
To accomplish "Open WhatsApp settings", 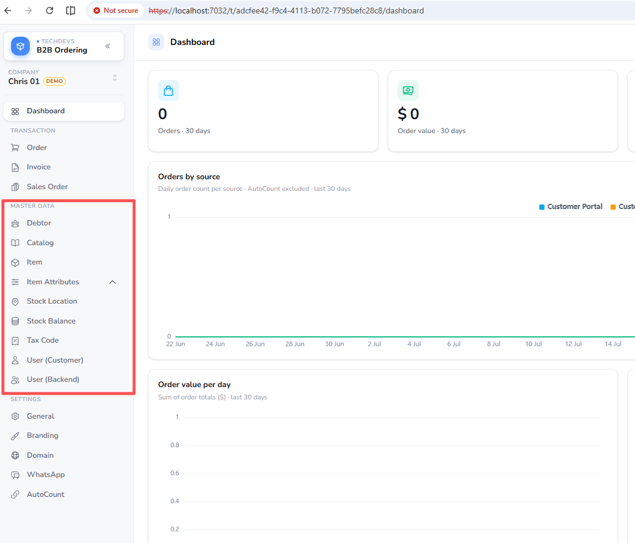I will coord(64,475).
